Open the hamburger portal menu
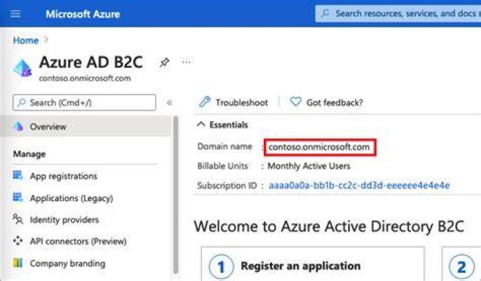481x281 pixels. [15, 14]
